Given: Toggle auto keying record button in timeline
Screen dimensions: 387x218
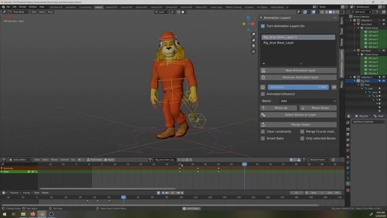Looking at the screenshot, I should pyautogui.click(x=158, y=193).
